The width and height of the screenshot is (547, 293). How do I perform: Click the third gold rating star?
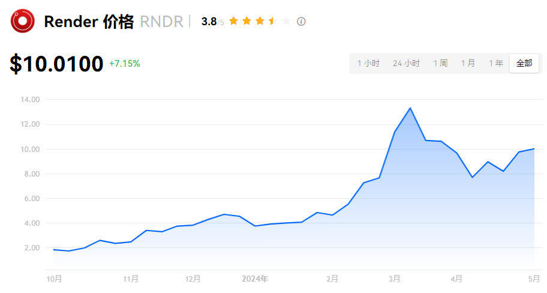[x=260, y=22]
